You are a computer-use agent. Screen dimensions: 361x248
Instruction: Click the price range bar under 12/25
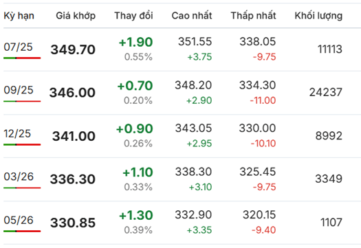tap(22, 145)
